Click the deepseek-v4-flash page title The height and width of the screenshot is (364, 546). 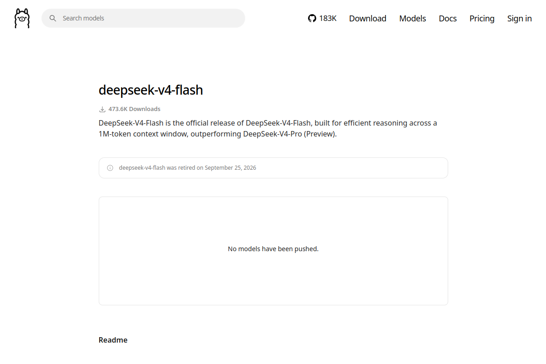(151, 90)
